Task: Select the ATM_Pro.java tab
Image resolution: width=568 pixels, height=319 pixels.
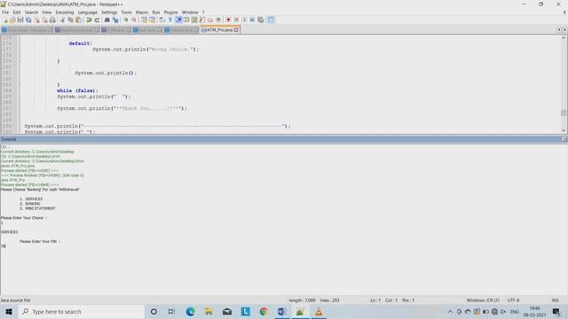Action: pos(219,30)
